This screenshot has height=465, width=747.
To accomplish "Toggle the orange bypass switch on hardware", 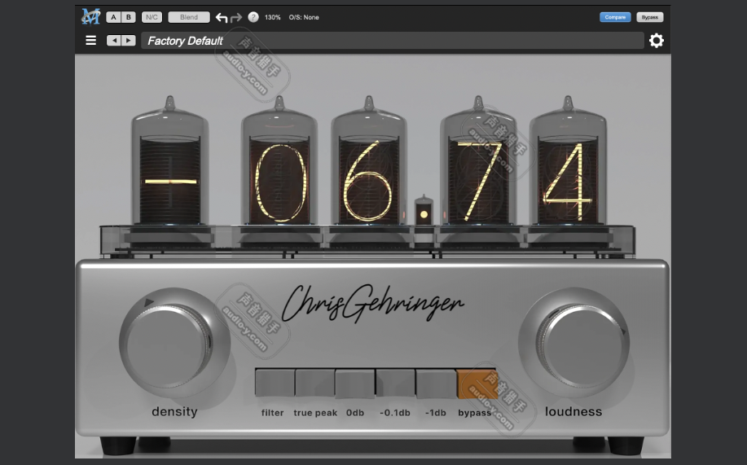I will 477,383.
